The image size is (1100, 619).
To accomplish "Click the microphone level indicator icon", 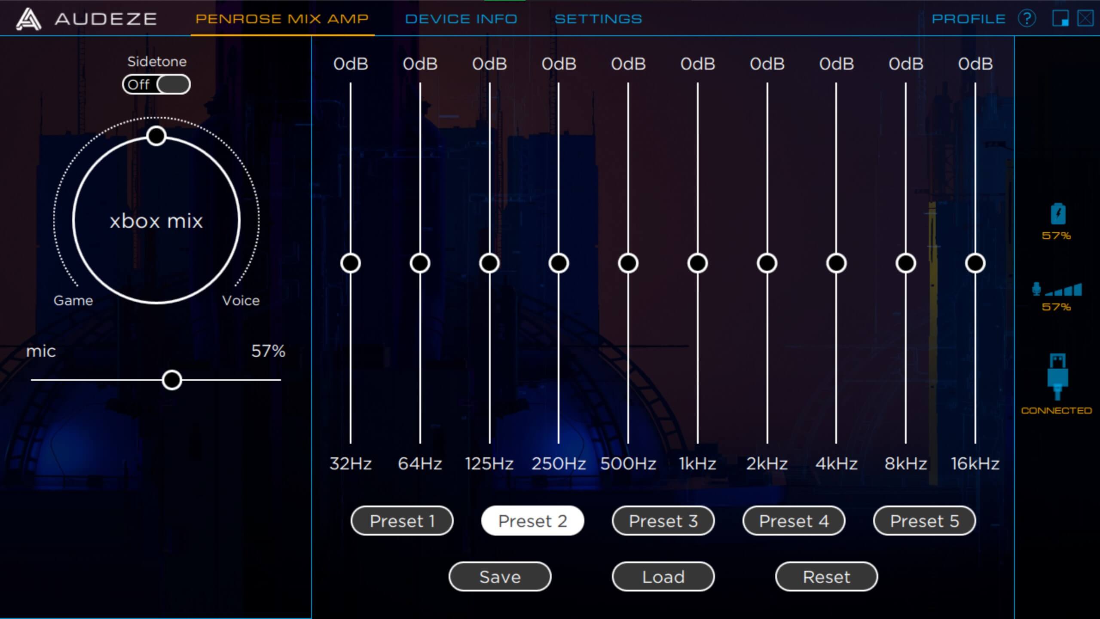I will (x=1056, y=290).
